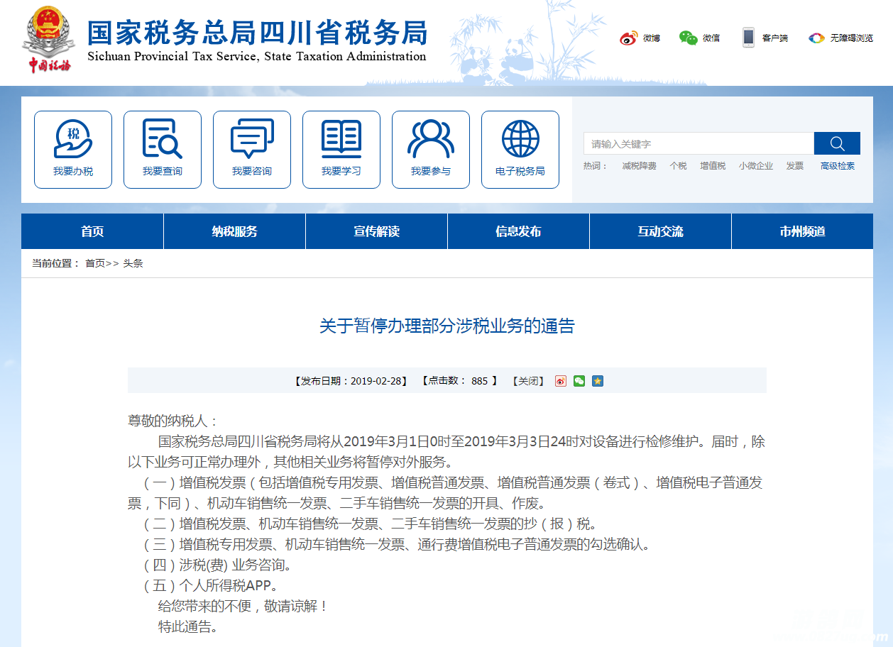Select the 首页 navigation tab

click(x=92, y=231)
